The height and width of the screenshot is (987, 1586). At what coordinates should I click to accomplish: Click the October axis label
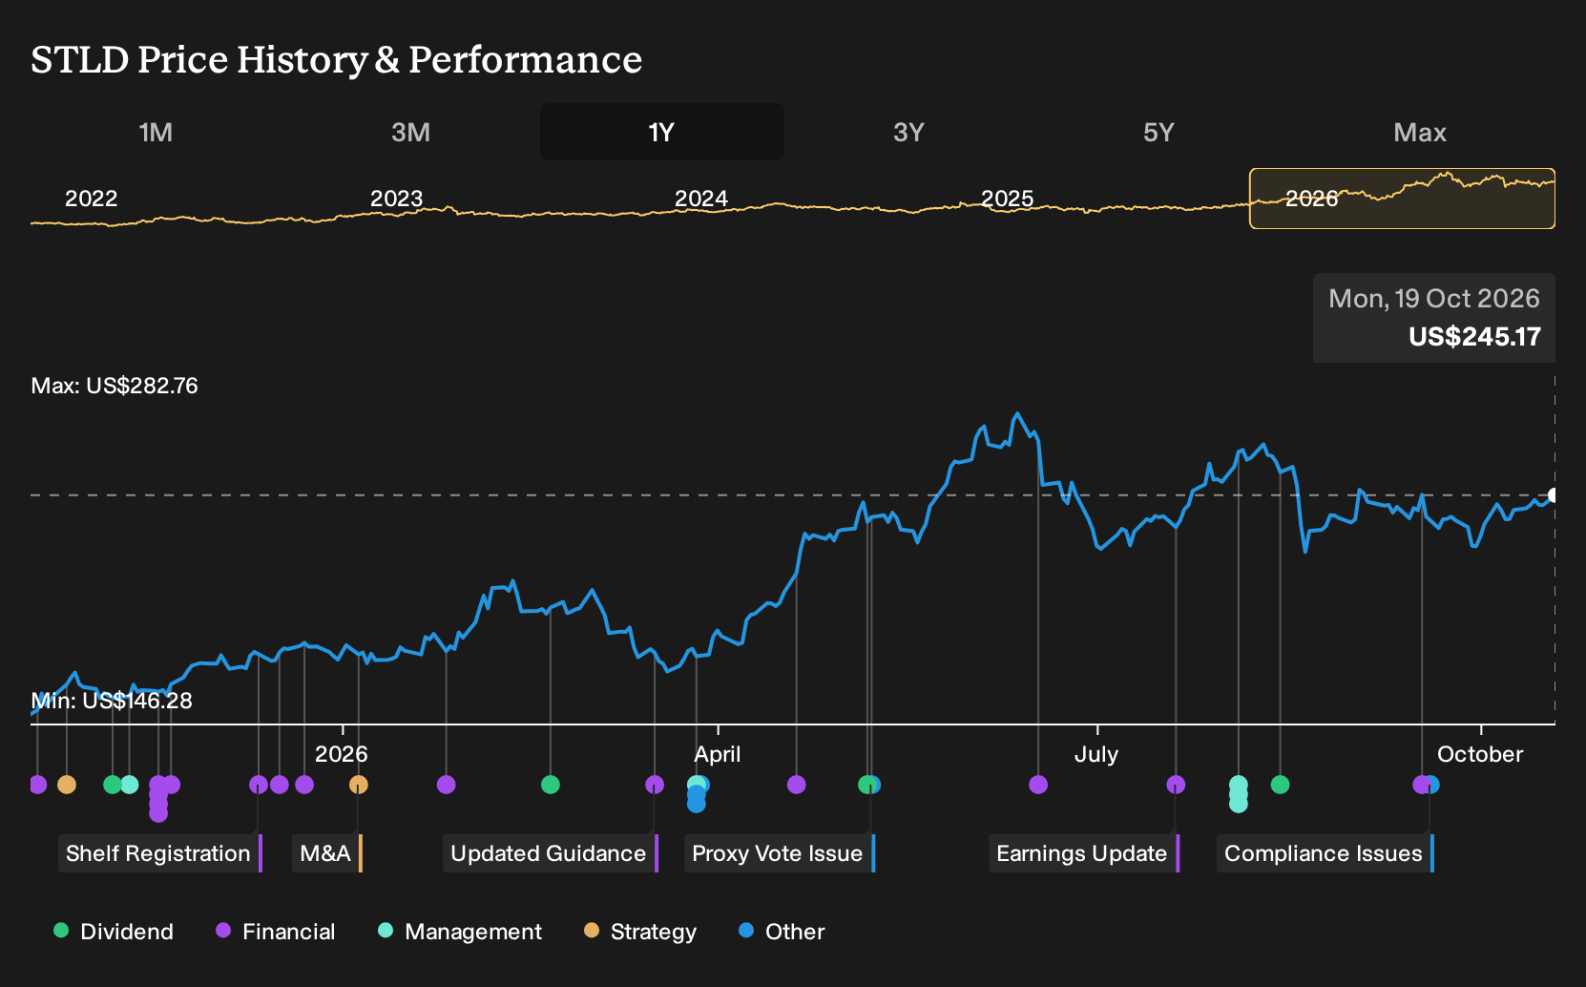[1480, 754]
